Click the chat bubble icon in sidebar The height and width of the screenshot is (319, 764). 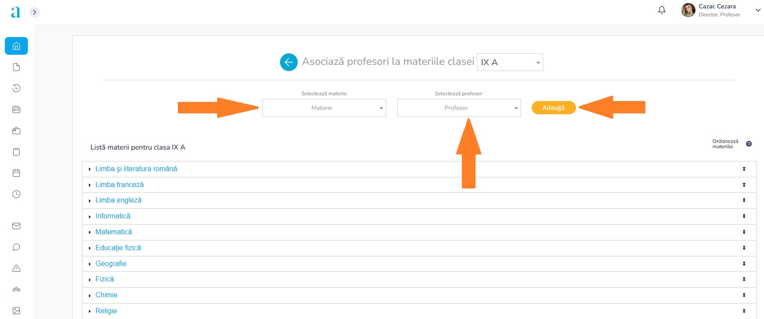coord(16,247)
